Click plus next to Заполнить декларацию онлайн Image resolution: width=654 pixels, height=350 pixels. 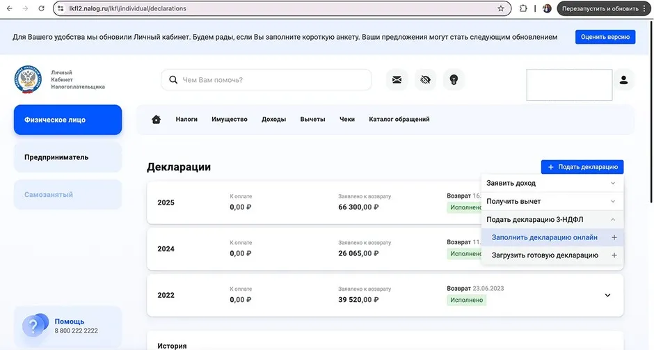click(x=614, y=237)
